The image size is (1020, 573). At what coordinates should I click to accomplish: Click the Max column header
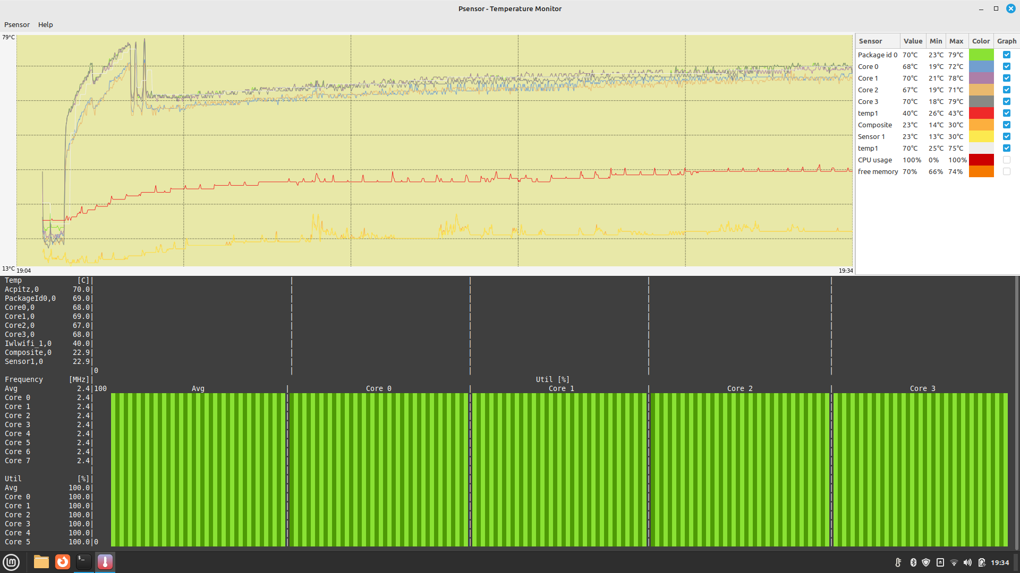pos(956,41)
